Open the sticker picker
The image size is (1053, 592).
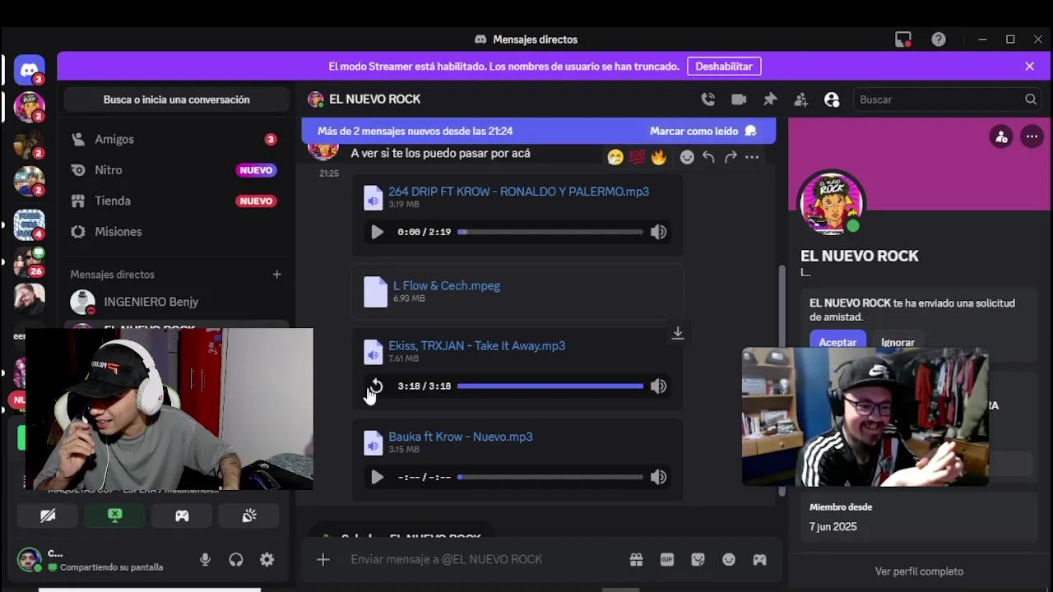[x=698, y=559]
